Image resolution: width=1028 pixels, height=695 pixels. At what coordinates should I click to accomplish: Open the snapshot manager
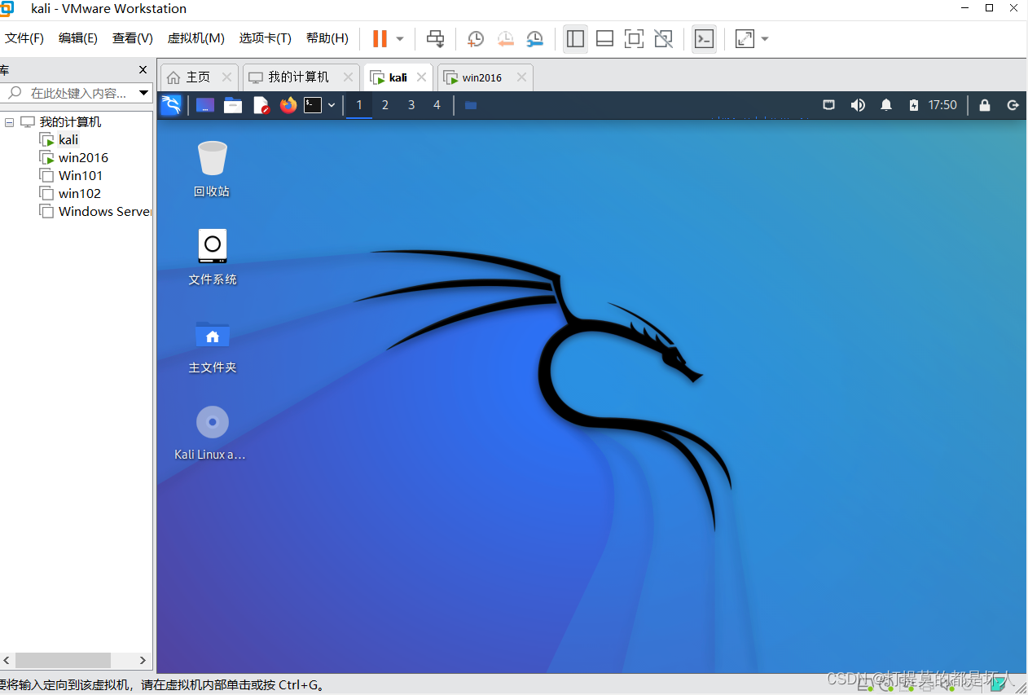[534, 38]
